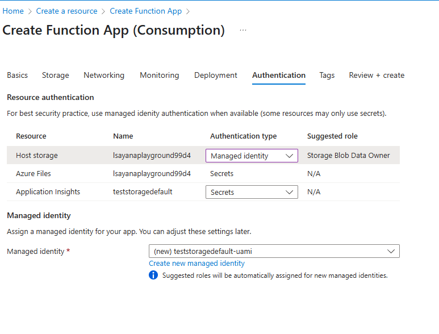The width and height of the screenshot is (439, 334).
Task: Open Create Function App breadcrumb link
Action: click(146, 11)
